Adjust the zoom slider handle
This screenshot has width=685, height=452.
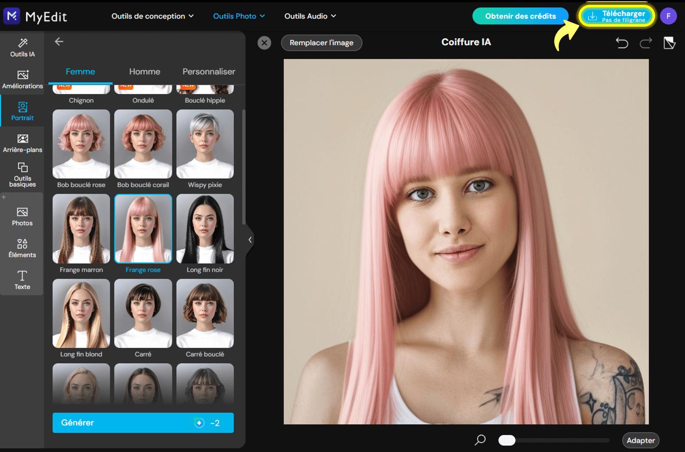coord(507,440)
